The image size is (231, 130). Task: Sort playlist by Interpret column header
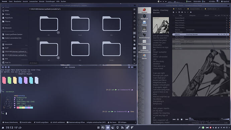coord(192,15)
